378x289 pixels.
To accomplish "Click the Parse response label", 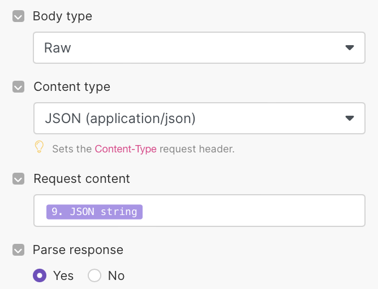I will point(78,249).
